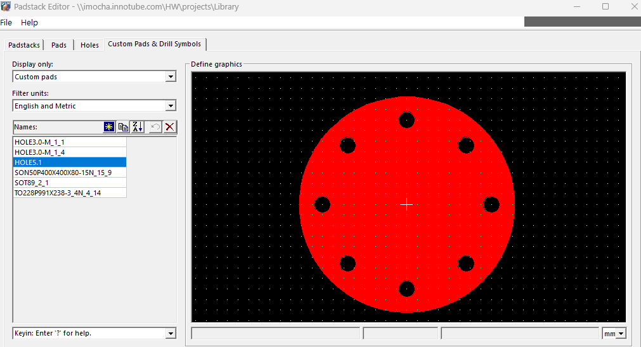Click the Padstack Editor title bar icon
The image size is (641, 347).
[6, 6]
